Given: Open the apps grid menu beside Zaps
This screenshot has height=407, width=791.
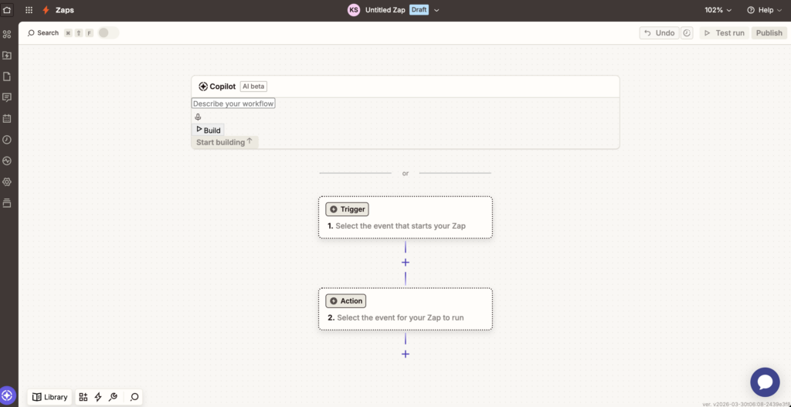Looking at the screenshot, I should point(29,10).
